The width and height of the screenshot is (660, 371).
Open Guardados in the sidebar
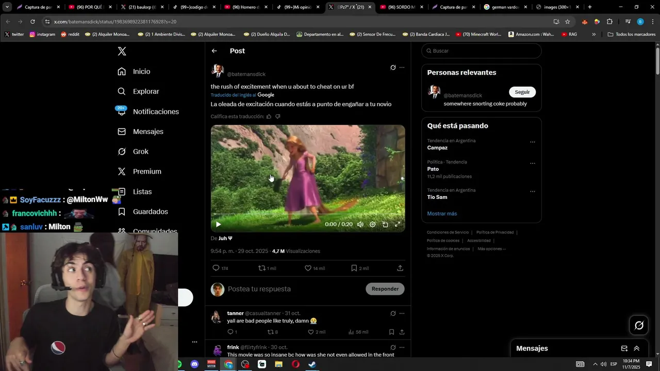pyautogui.click(x=143, y=212)
